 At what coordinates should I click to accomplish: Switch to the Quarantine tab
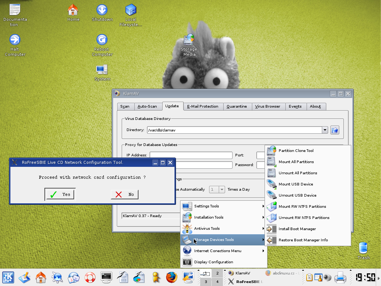coord(237,107)
